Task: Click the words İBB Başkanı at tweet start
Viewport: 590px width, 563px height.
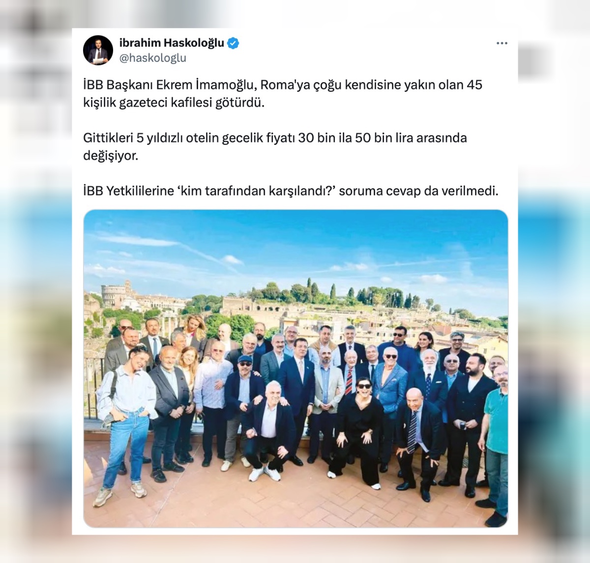Action: pyautogui.click(x=118, y=85)
